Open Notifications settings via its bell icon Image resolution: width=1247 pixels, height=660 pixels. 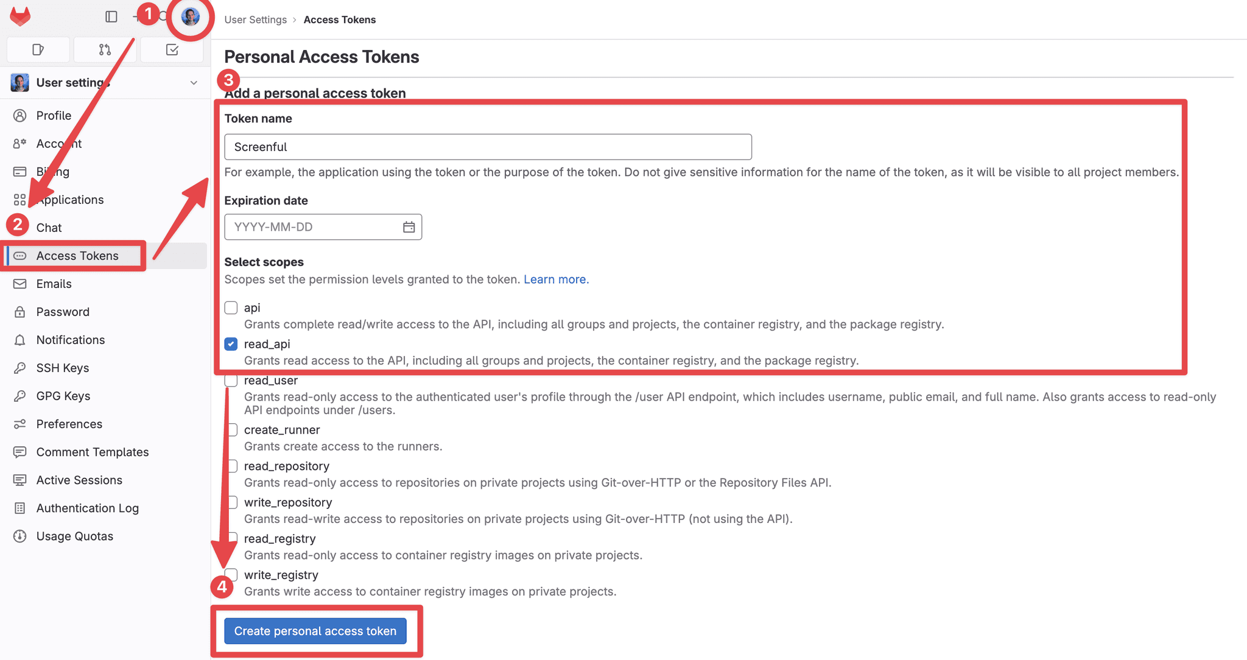20,340
